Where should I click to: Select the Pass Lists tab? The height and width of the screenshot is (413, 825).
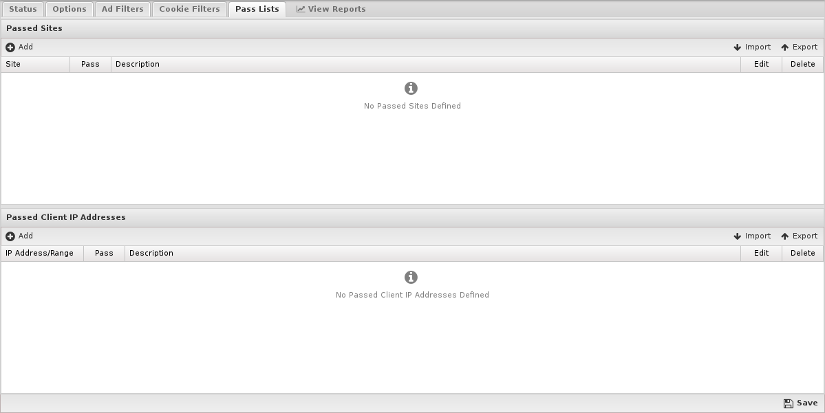pos(257,9)
